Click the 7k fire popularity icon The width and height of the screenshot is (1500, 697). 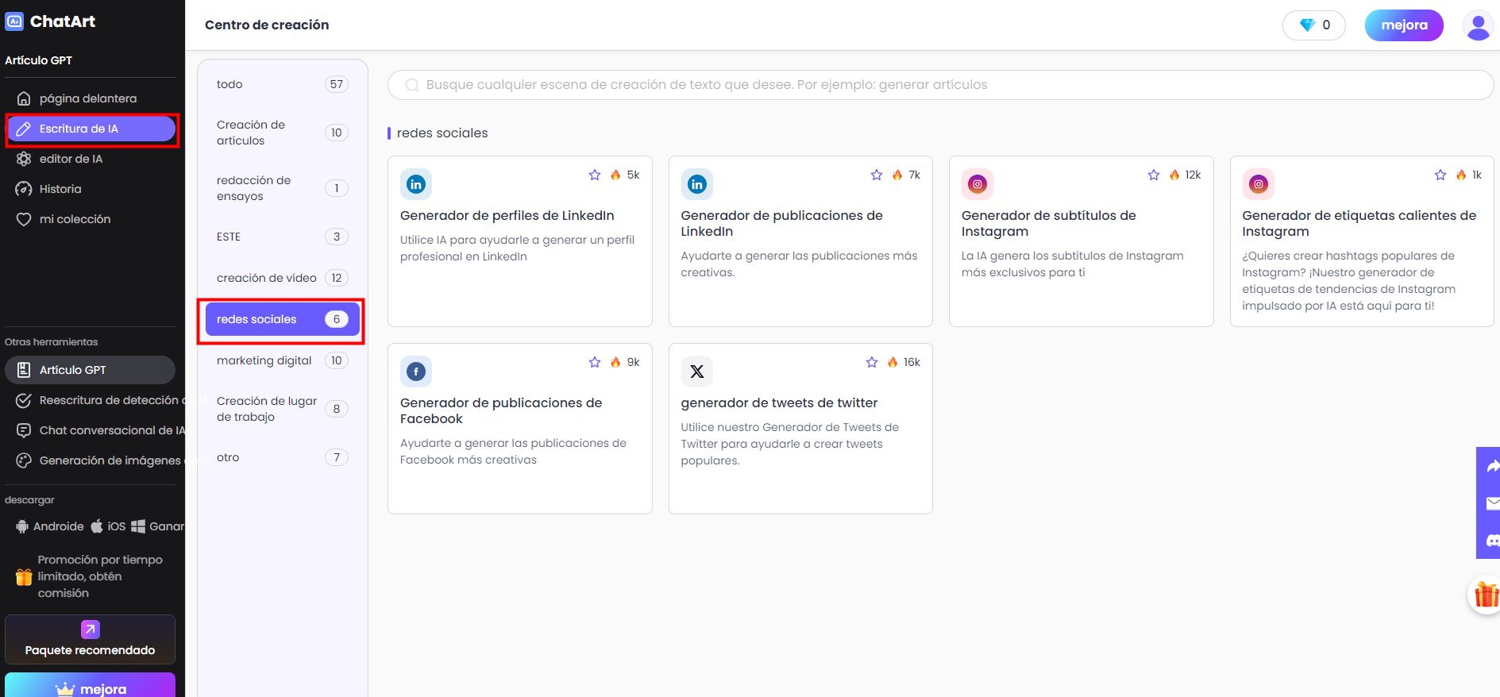tap(897, 175)
